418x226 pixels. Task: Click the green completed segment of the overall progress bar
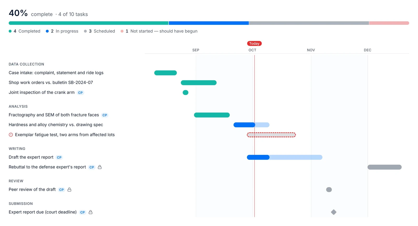click(89, 23)
